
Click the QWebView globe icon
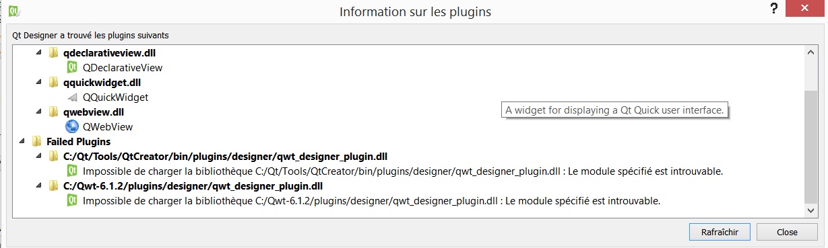tap(72, 126)
